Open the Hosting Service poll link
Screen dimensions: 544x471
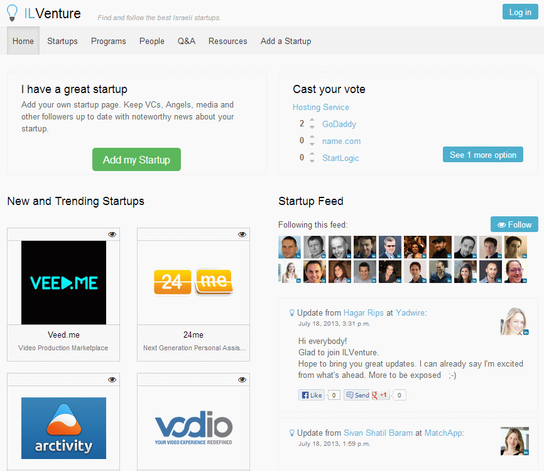point(321,107)
